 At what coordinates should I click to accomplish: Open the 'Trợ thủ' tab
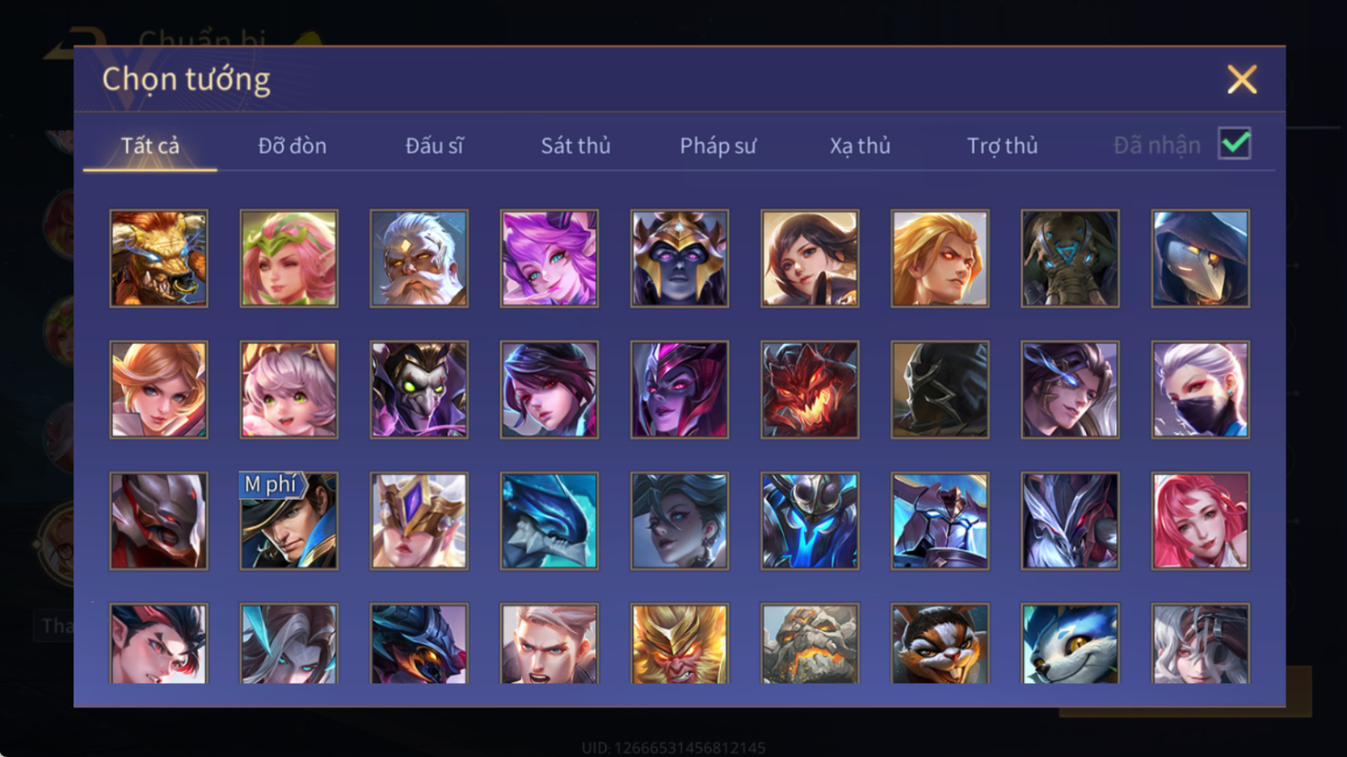click(1003, 146)
